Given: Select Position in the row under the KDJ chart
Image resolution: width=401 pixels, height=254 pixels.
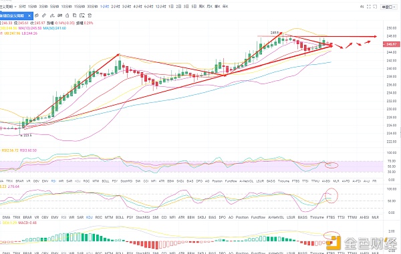Looking at the screenshot, I should click(242, 217).
